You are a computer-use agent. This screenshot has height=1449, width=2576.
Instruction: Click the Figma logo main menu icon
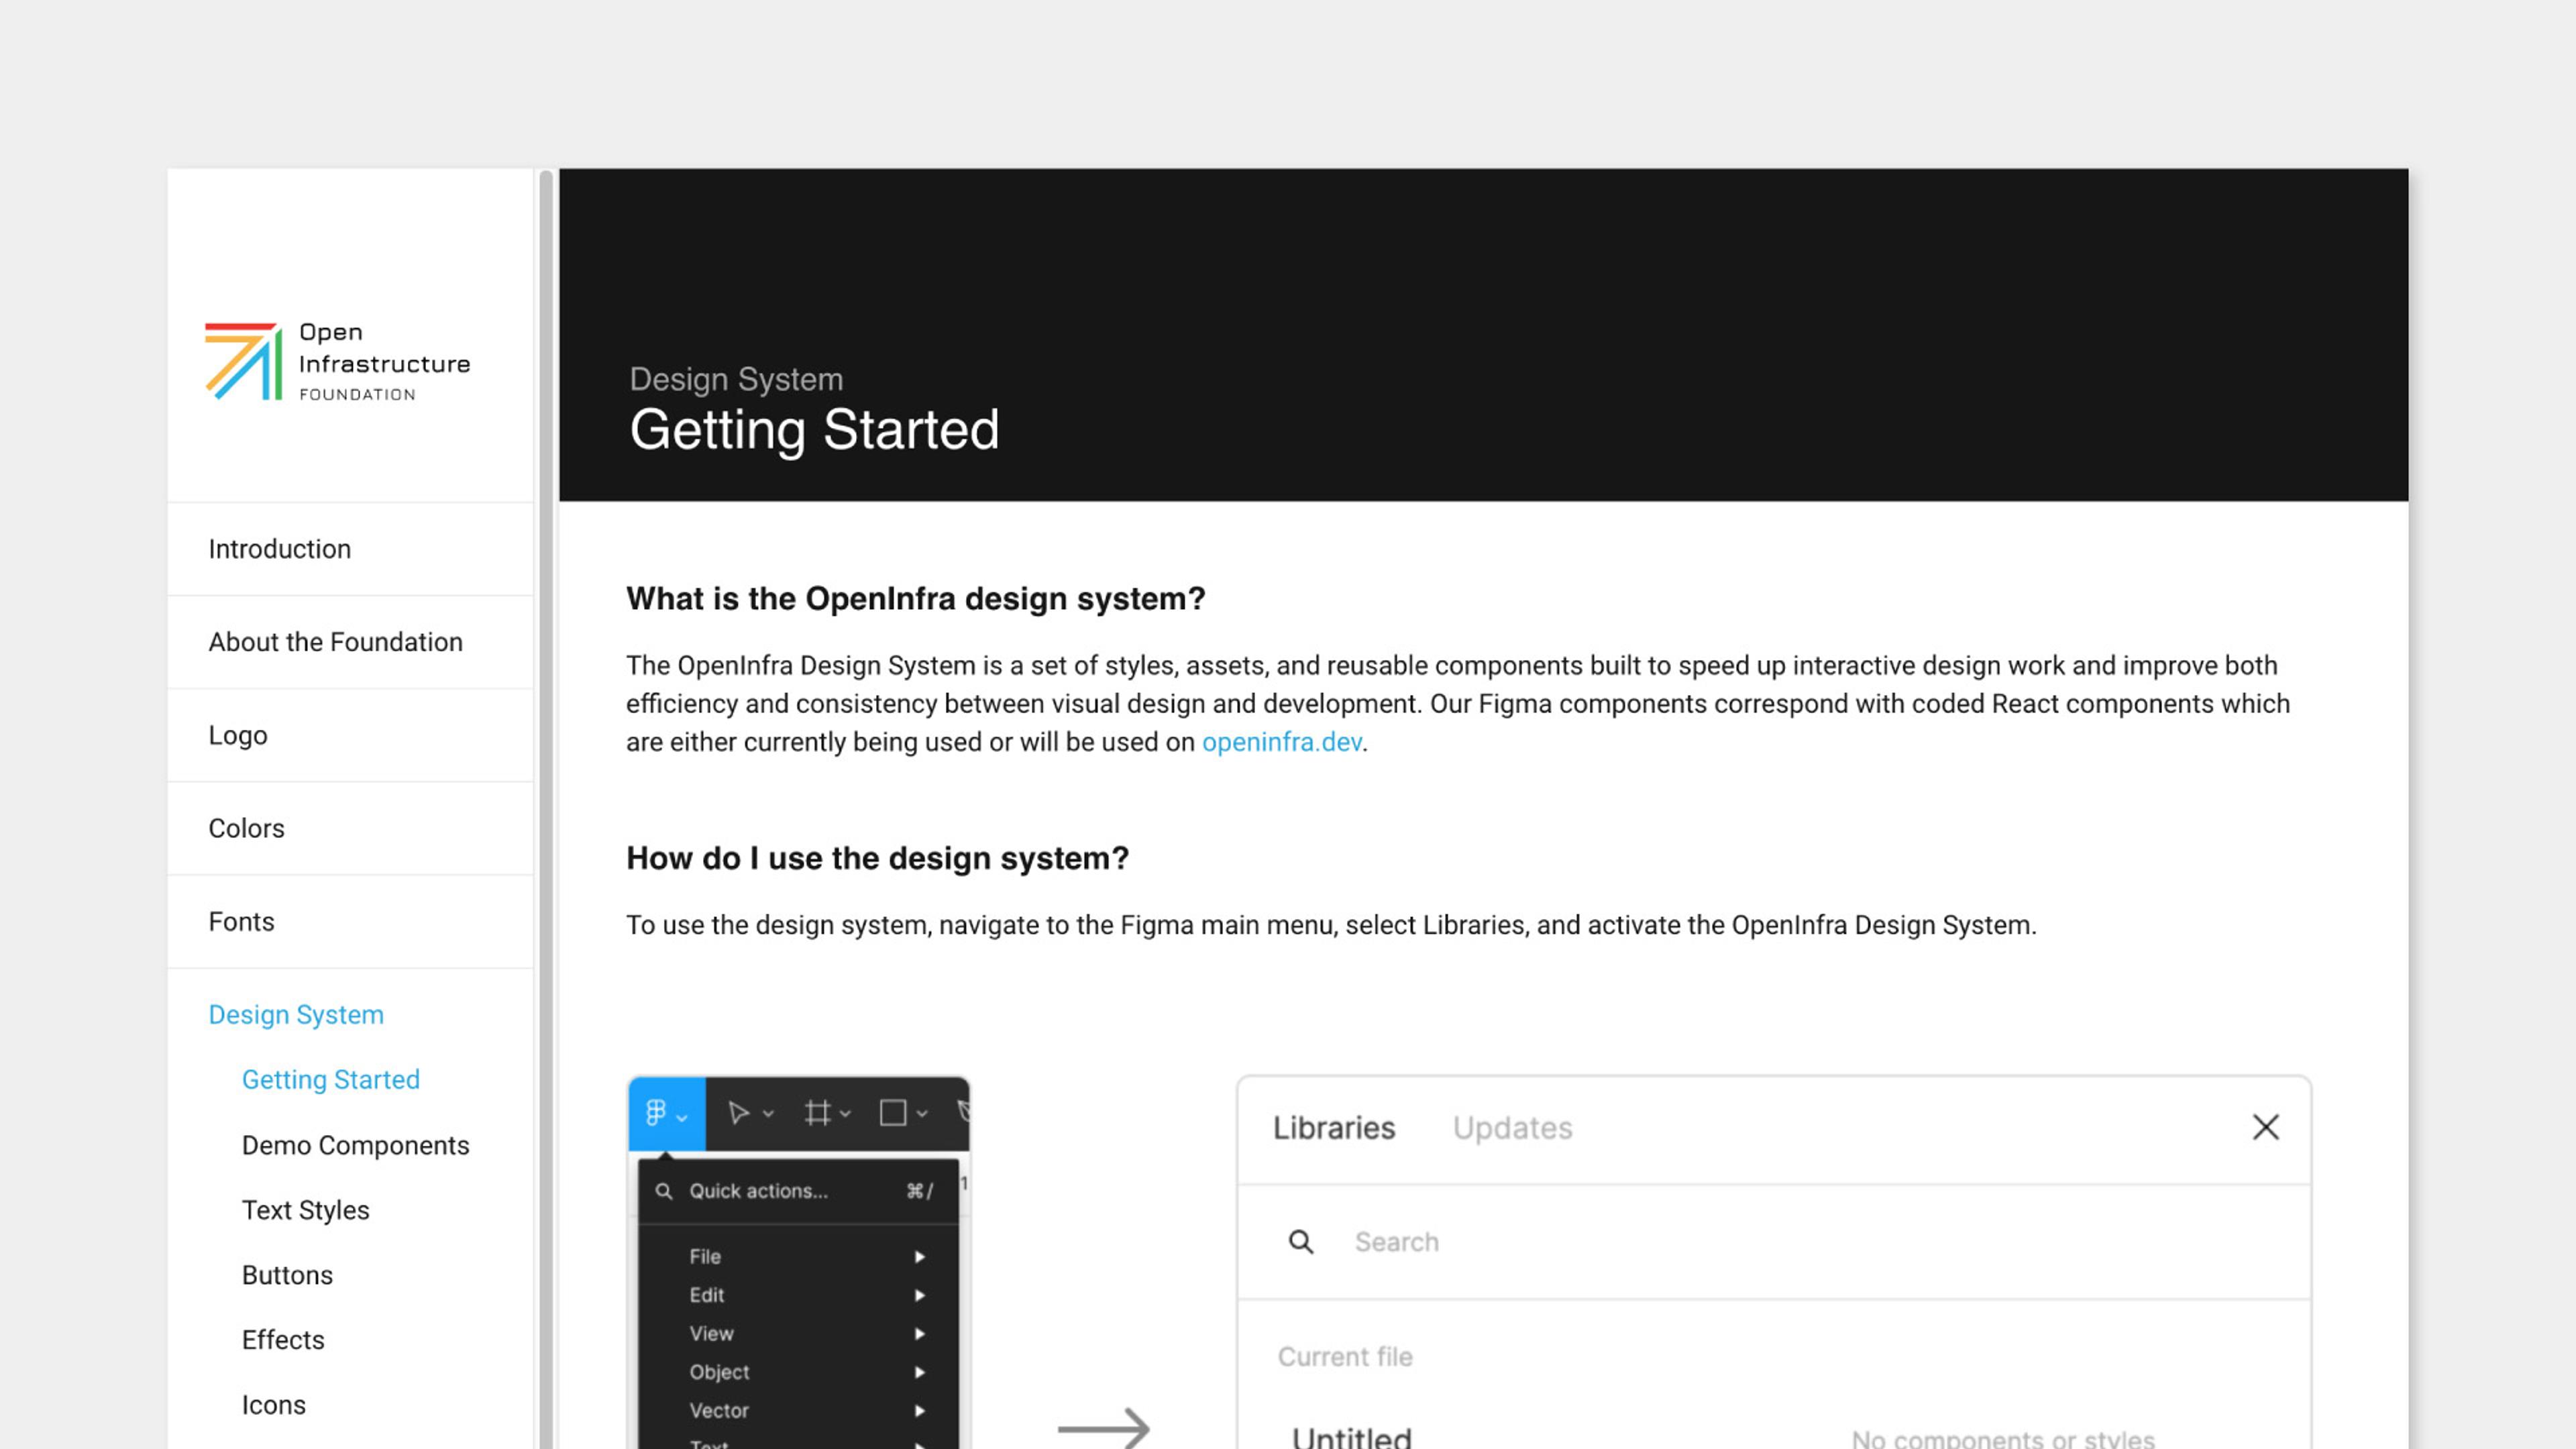[656, 1113]
